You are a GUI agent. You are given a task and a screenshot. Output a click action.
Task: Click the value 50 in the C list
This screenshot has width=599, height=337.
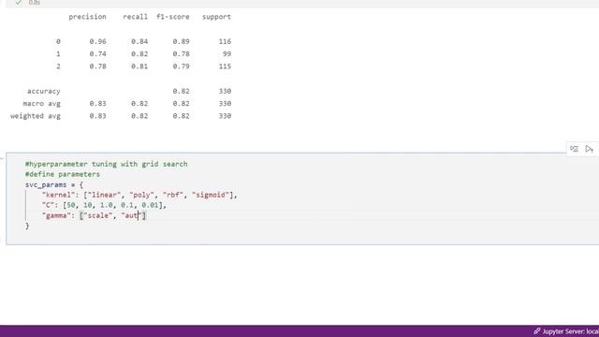pyautogui.click(x=71, y=205)
